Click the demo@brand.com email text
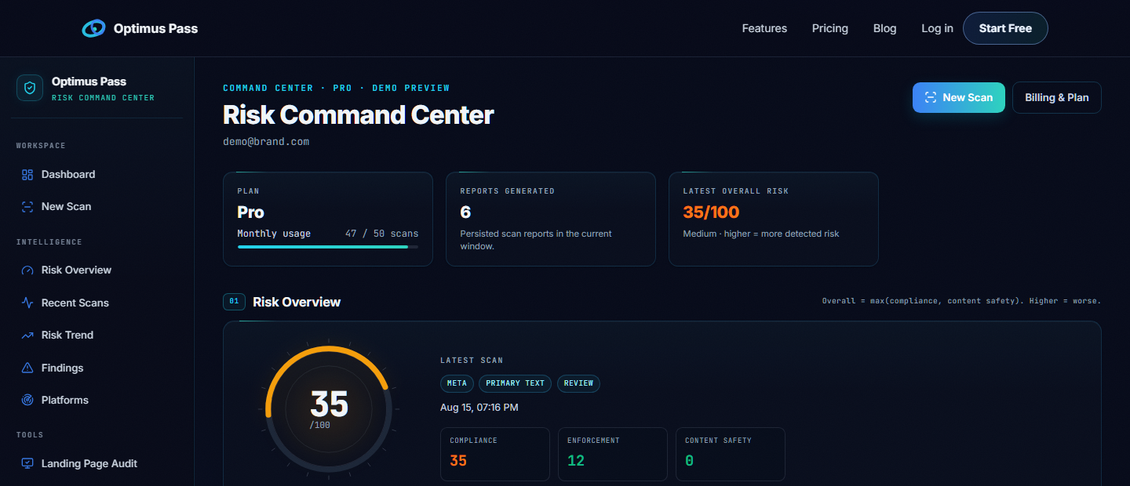The image size is (1130, 486). click(x=266, y=142)
